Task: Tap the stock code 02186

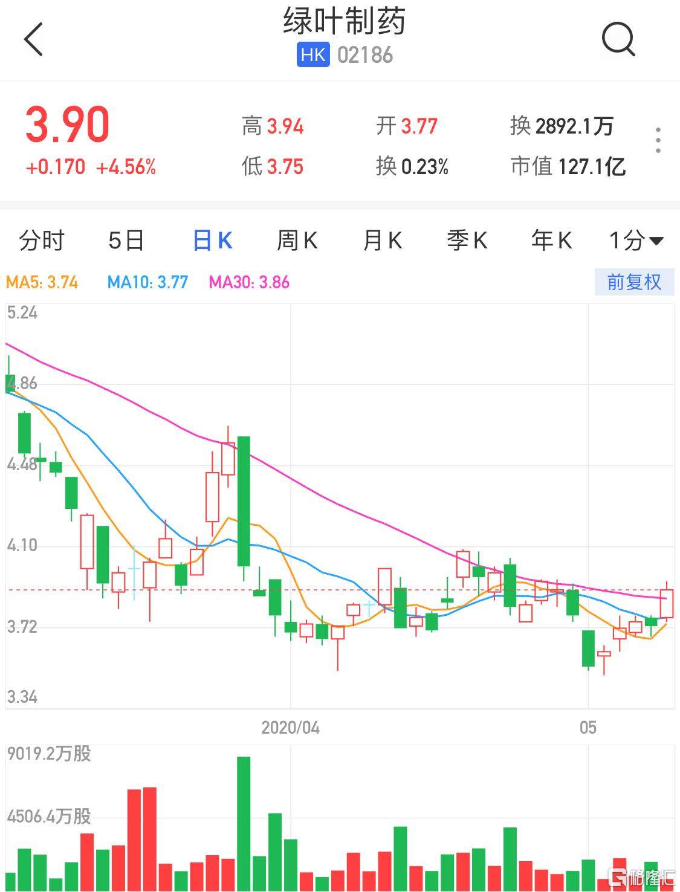Action: pos(365,55)
